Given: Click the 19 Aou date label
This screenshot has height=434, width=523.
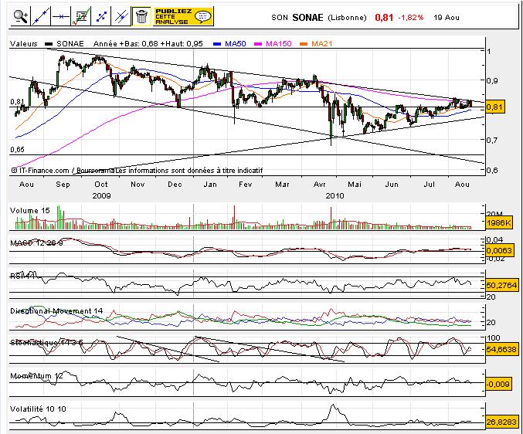Looking at the screenshot, I should (x=447, y=17).
